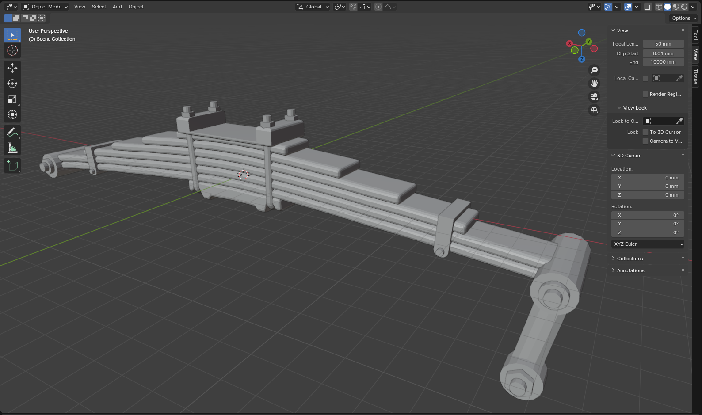Choose the Add Cube tool
Screen dimensions: 702x415
(12, 166)
